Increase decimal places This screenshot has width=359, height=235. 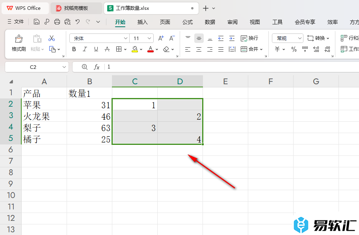(316, 49)
